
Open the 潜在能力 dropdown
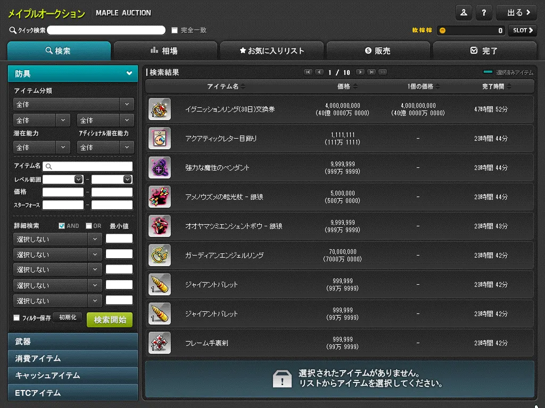[42, 147]
